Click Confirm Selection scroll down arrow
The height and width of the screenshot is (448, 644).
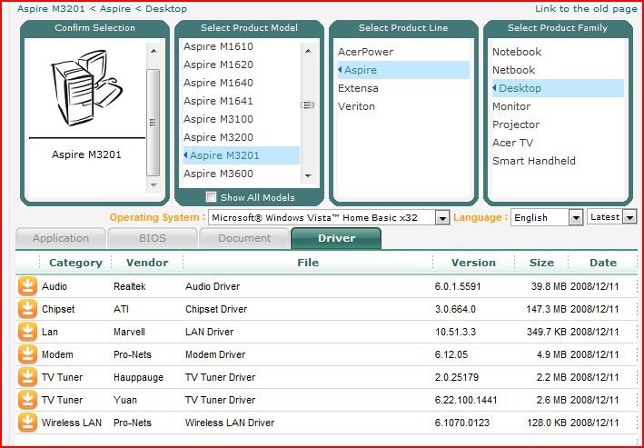[154, 185]
